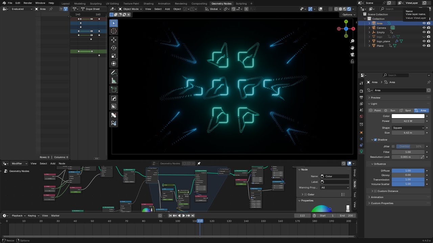Open the Warning Propagation dropdown
Image resolution: width=433 pixels, height=243 pixels.
[x=335, y=188]
